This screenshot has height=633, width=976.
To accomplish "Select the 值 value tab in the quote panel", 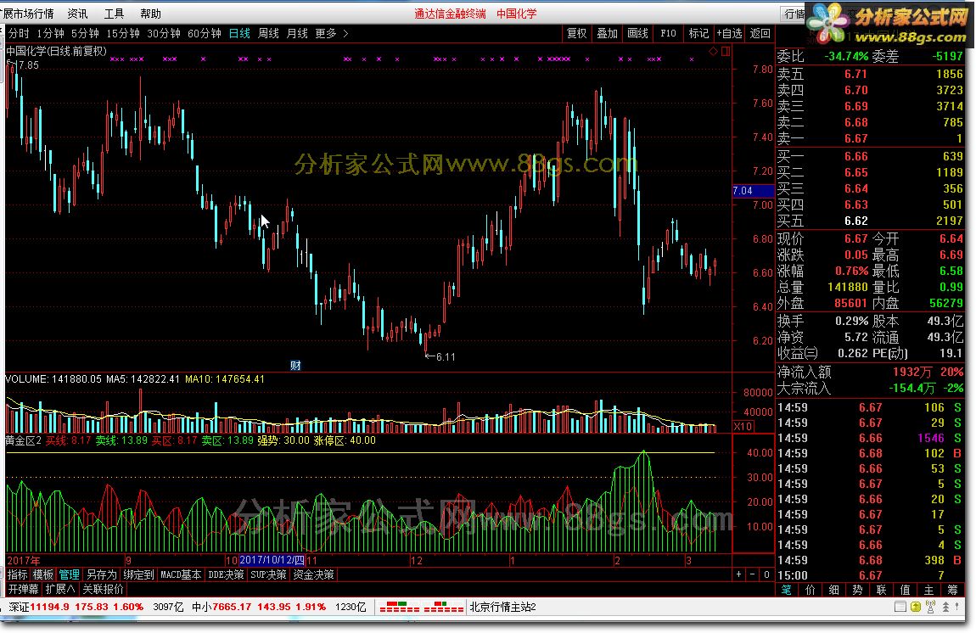I will click(905, 590).
